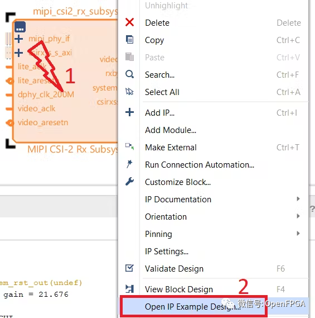
Task: Open the Pinning submenu arrow
Action: [x=298, y=234]
